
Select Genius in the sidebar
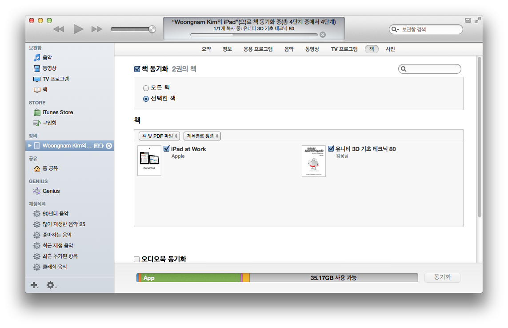point(51,191)
